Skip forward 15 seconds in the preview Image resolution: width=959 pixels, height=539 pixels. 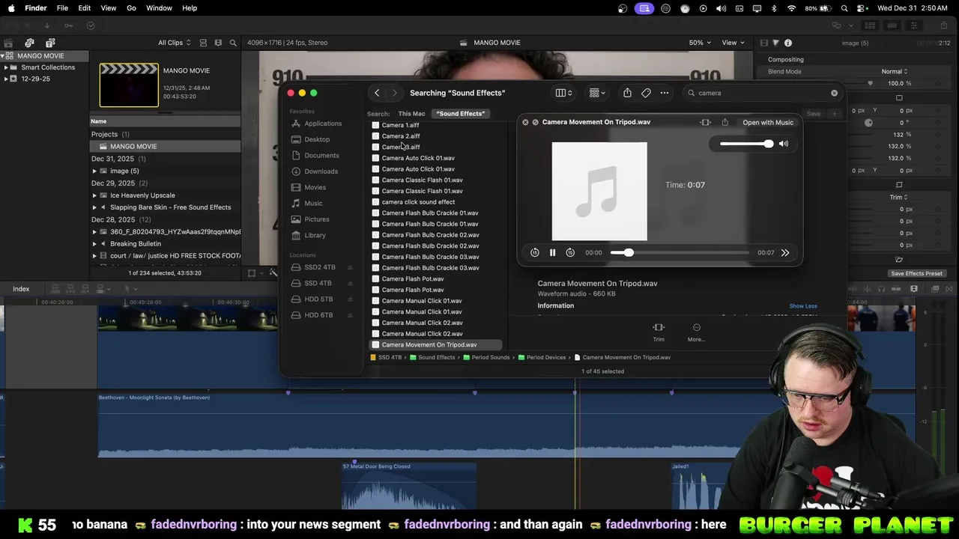570,253
